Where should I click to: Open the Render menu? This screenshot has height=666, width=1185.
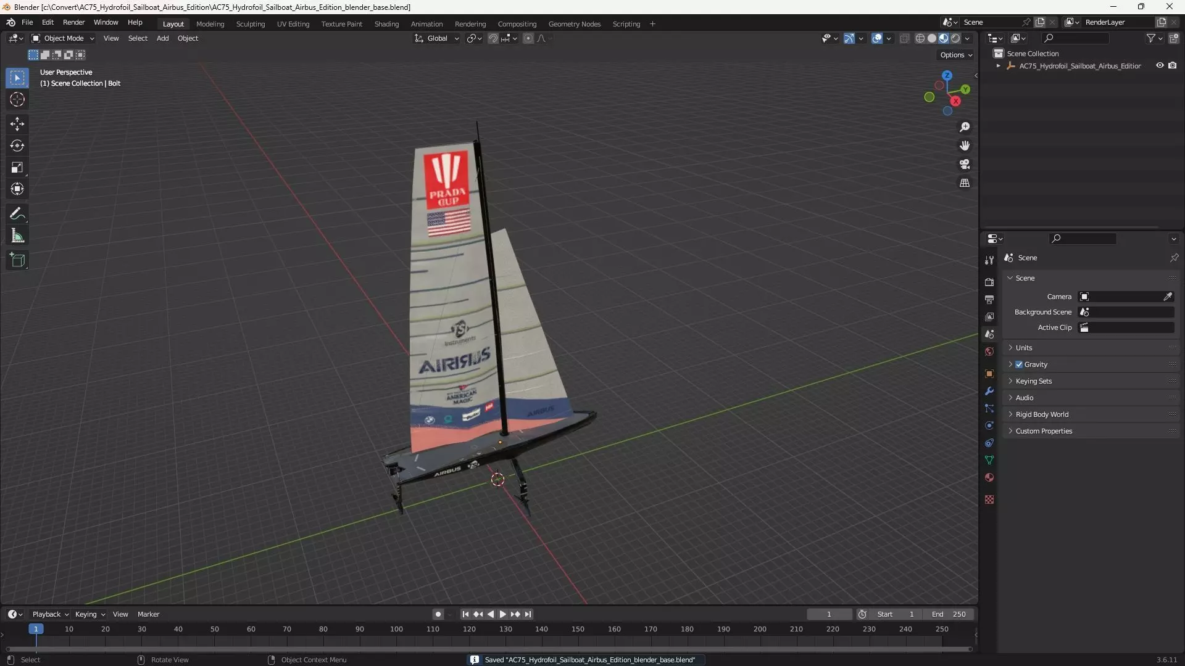pyautogui.click(x=73, y=22)
